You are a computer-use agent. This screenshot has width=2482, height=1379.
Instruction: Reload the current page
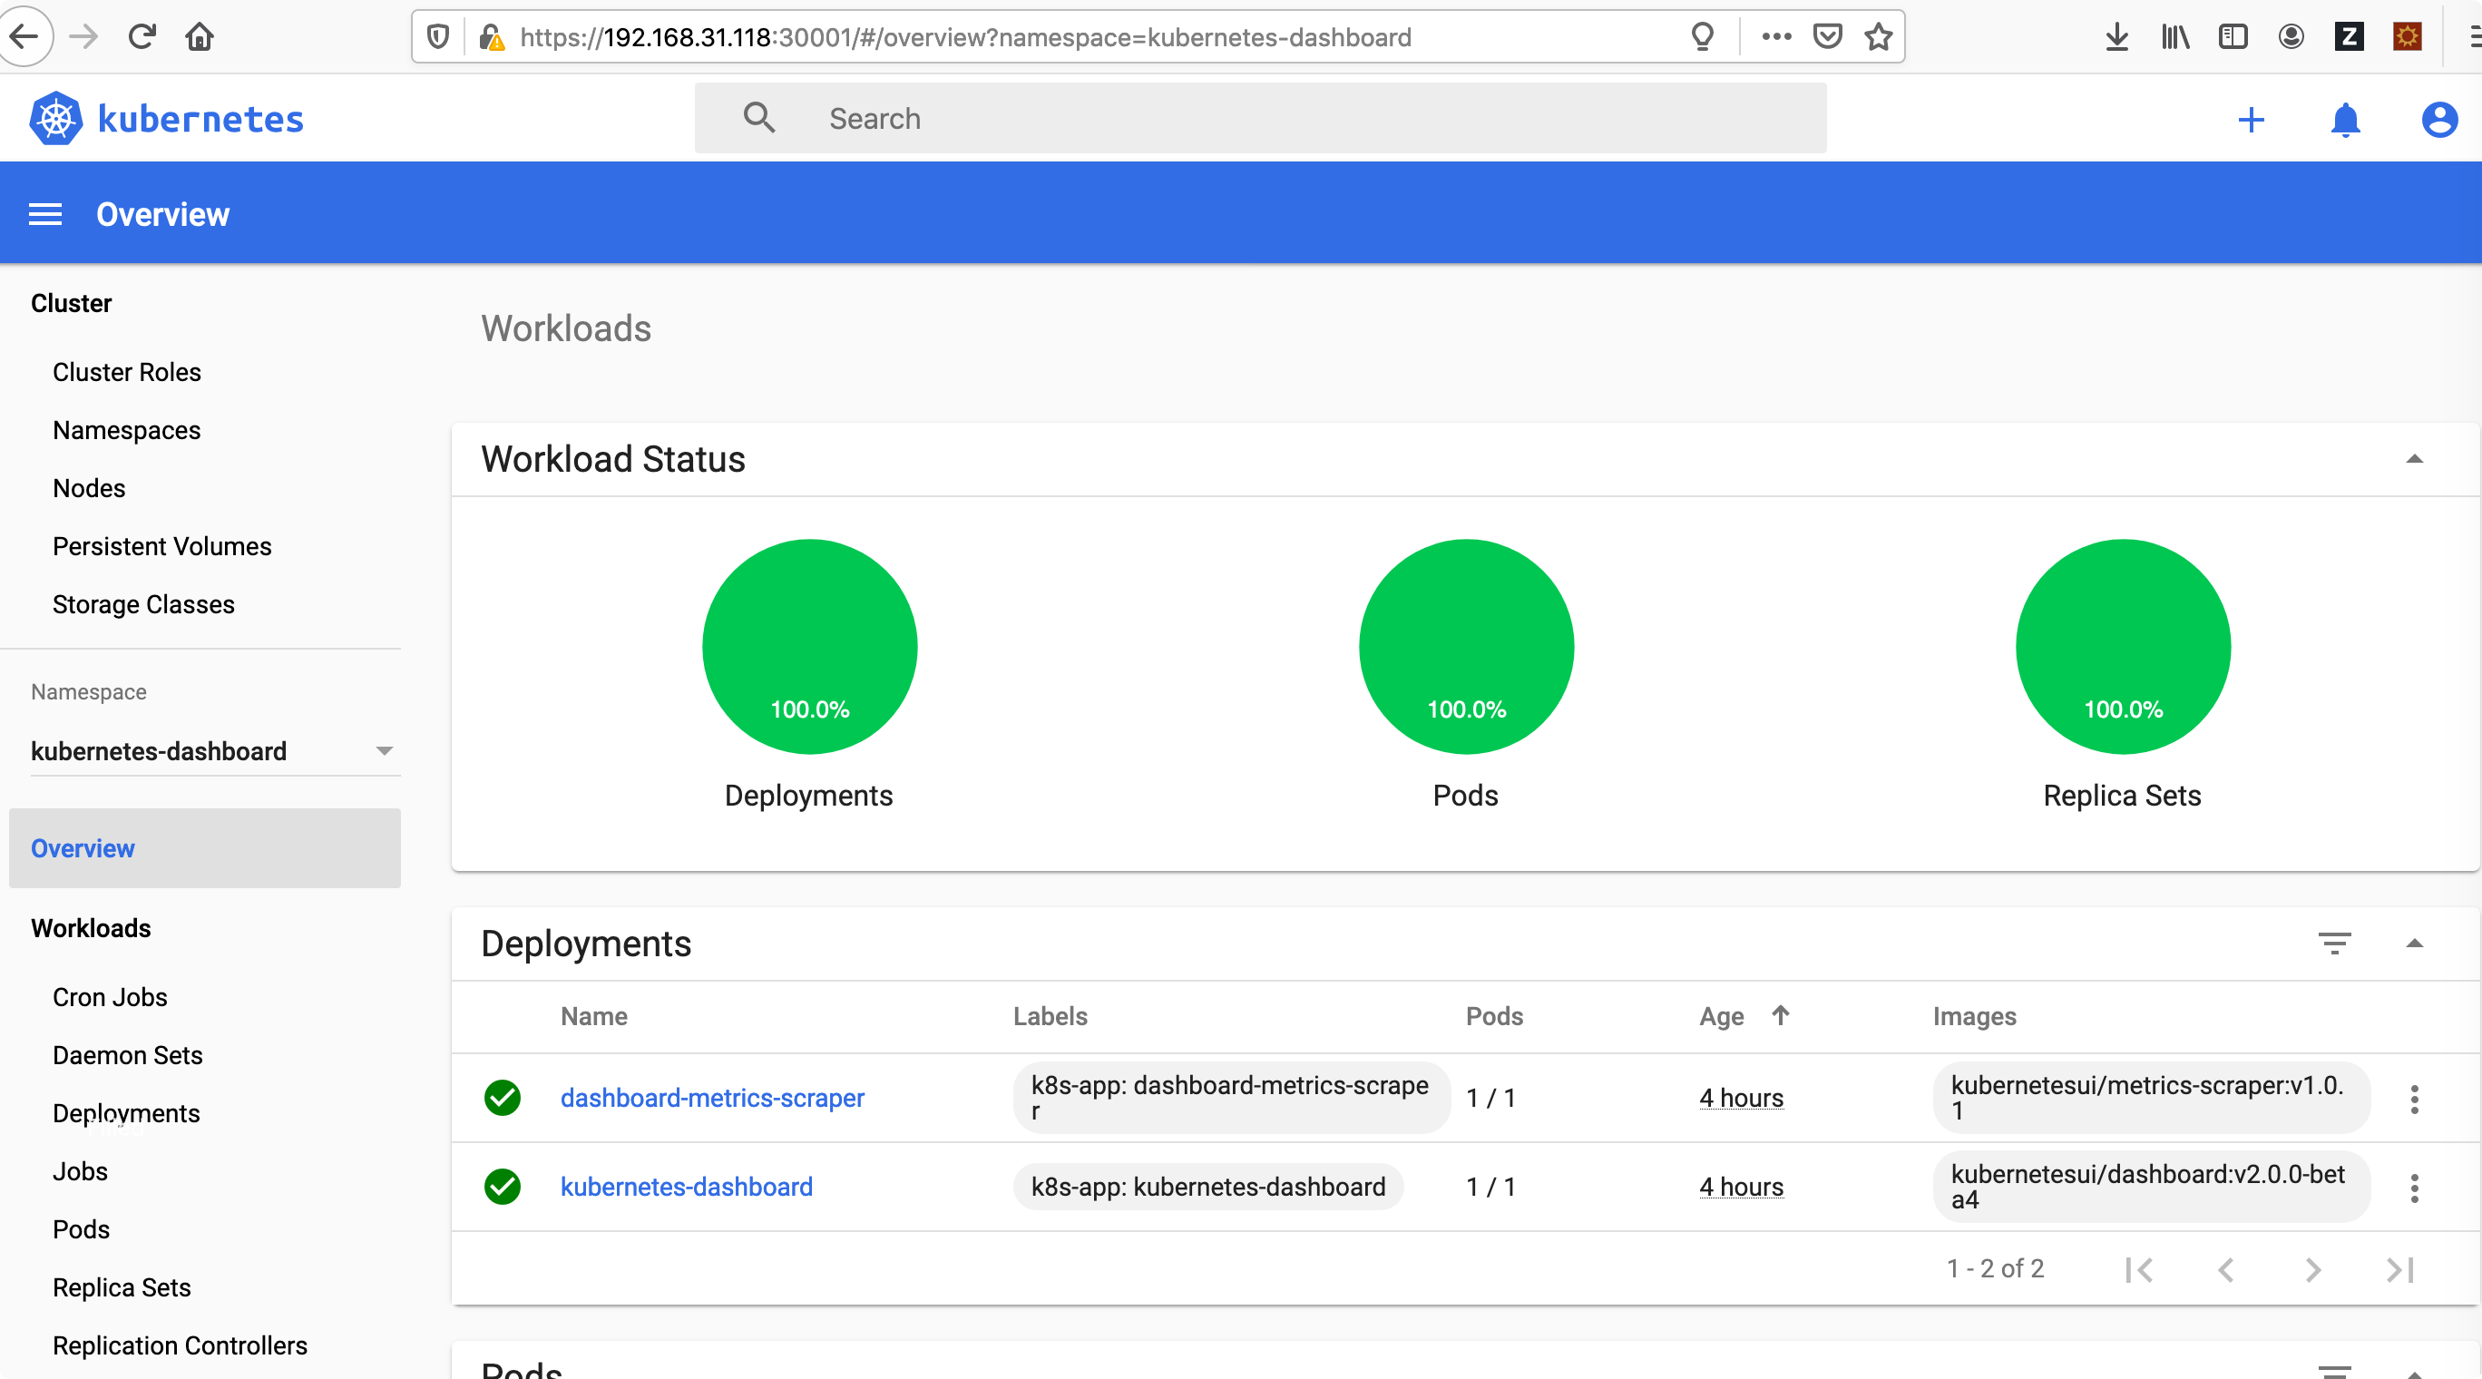click(x=142, y=36)
